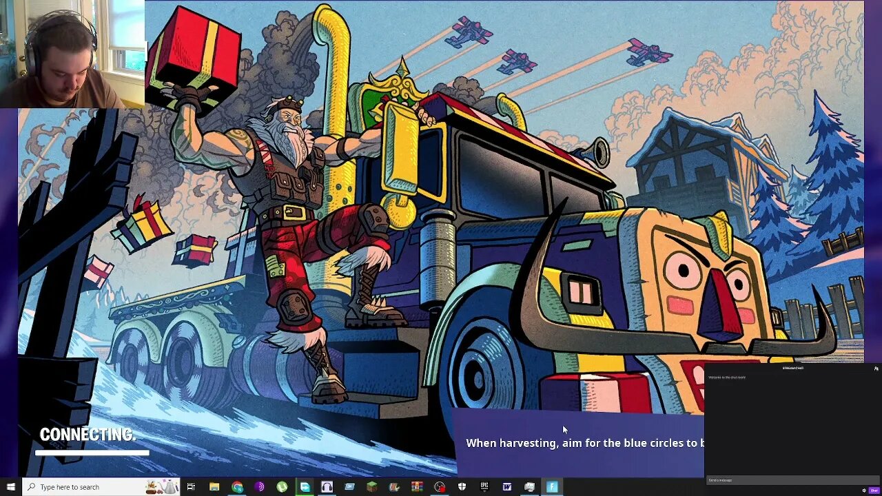The image size is (882, 496).
Task: Click the CONNECTING status text
Action: tap(88, 435)
